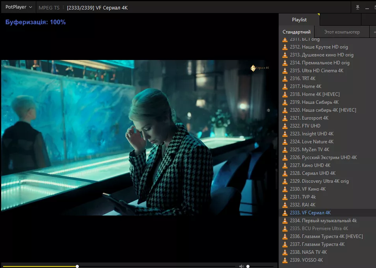Click the cone icon next to 2322. FTV UHD
Image resolution: width=376 pixels, height=268 pixels.
tap(285, 126)
